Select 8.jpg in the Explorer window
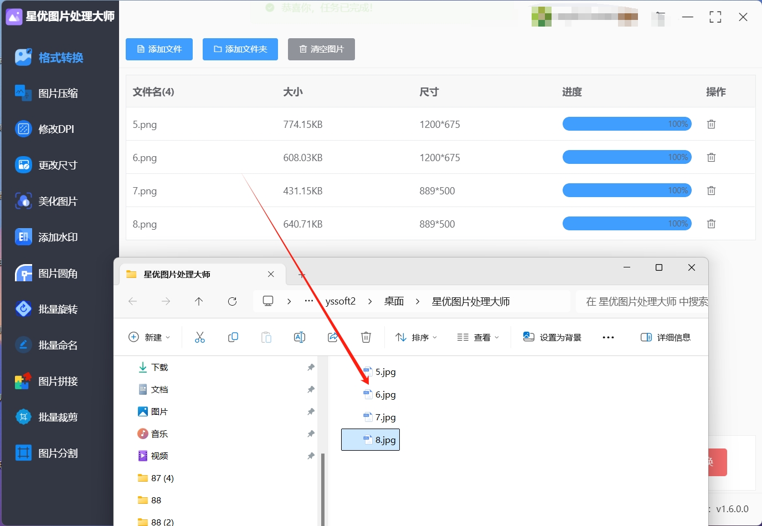762x526 pixels. 370,440
